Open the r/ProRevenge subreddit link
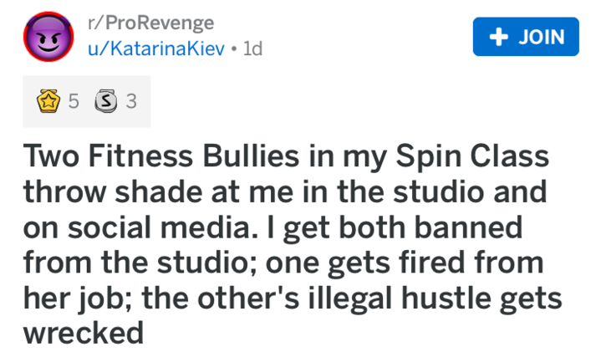 point(152,23)
